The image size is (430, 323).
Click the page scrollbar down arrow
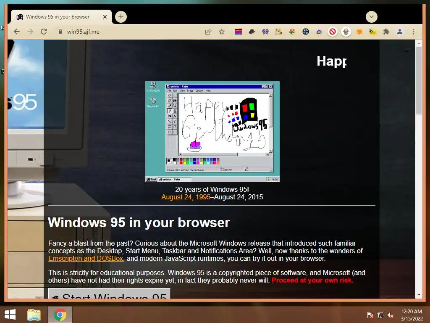tap(419, 295)
